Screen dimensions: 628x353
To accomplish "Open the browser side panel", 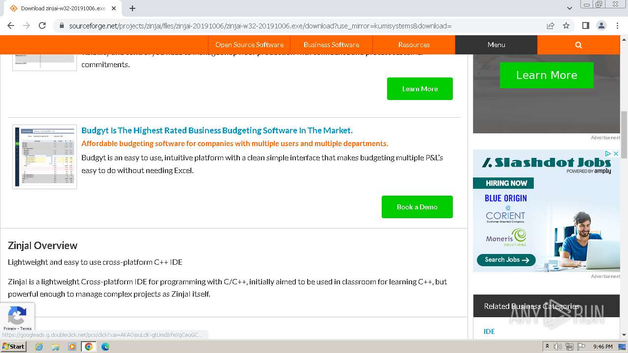I will point(585,25).
